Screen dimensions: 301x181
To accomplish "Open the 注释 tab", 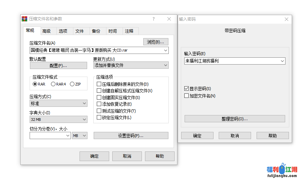I will [129, 31].
